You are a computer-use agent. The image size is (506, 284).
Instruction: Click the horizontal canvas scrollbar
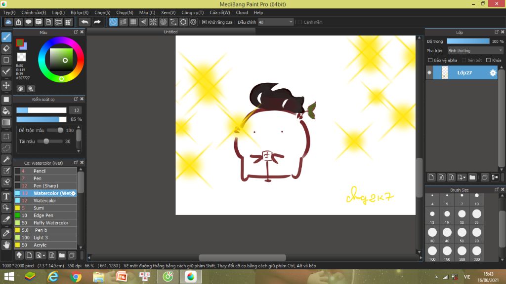tap(242, 257)
